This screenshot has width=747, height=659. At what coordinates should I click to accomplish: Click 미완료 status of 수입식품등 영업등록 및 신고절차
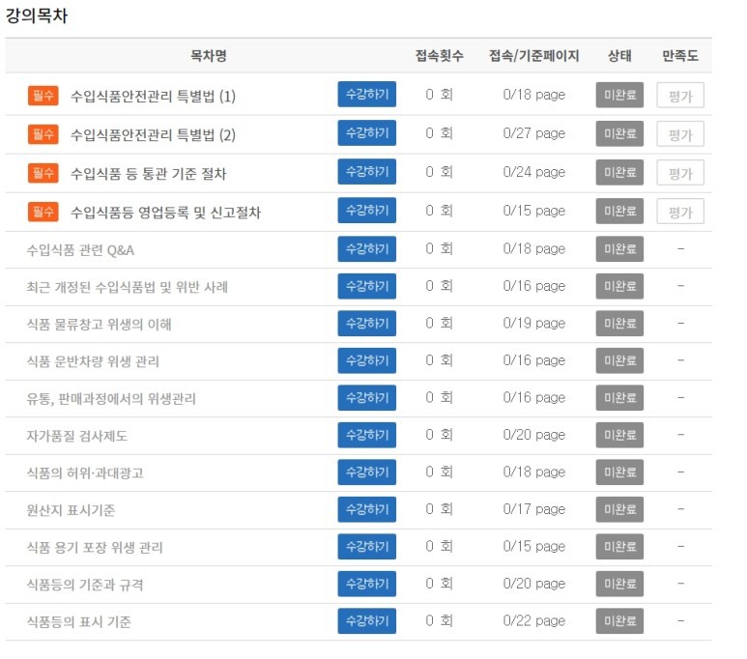(x=619, y=211)
